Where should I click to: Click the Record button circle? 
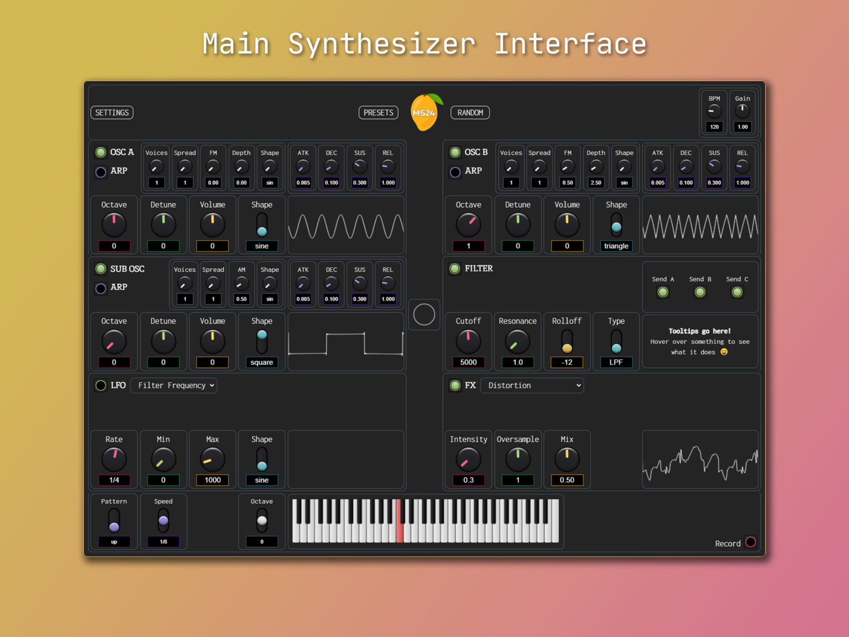750,542
